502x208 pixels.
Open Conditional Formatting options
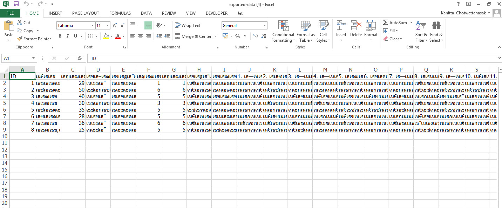(x=283, y=31)
